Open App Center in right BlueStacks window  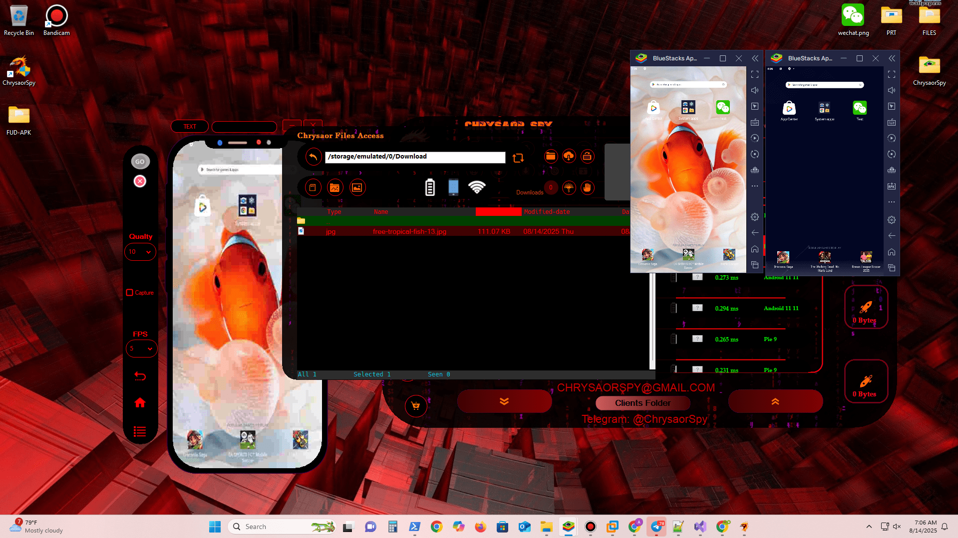pyautogui.click(x=789, y=108)
